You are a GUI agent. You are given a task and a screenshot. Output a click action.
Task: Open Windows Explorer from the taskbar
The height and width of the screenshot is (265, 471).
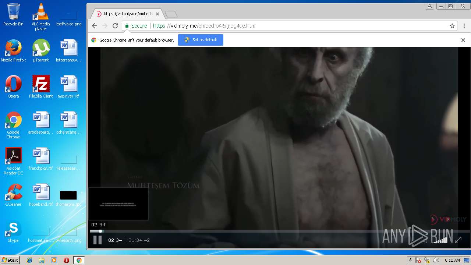(42, 260)
